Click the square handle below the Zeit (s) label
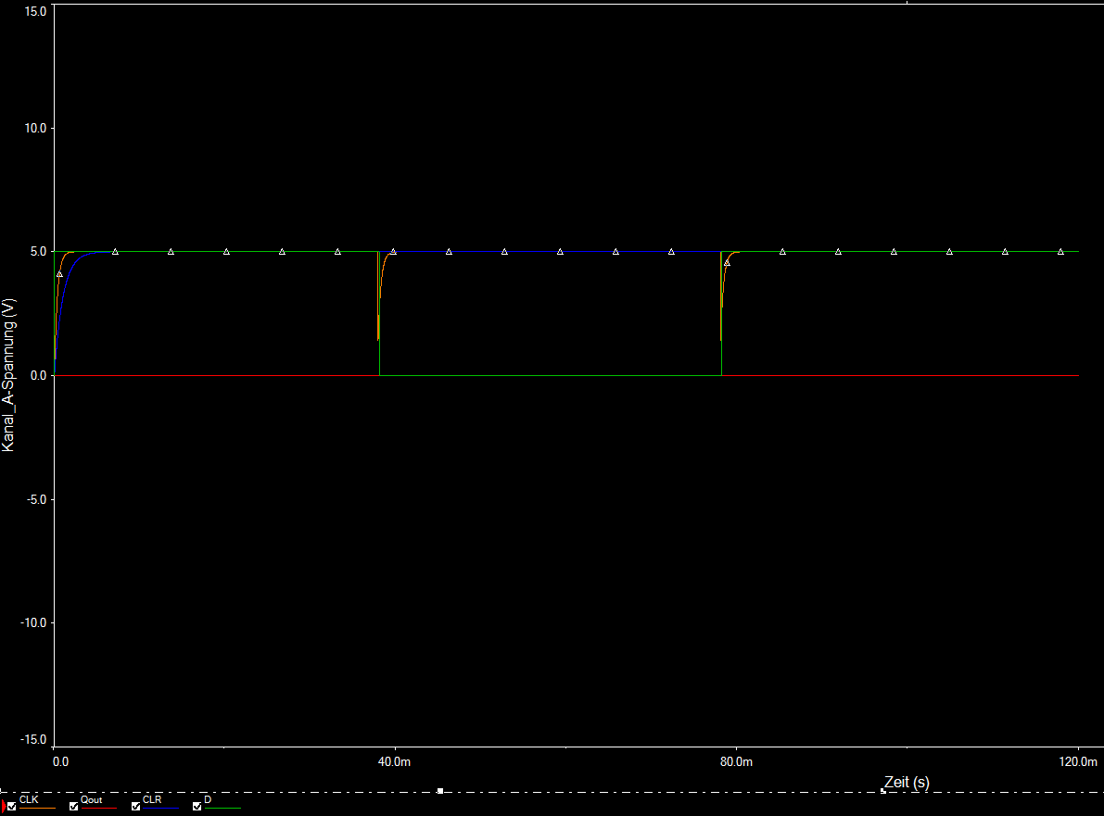Viewport: 1104px width, 816px height. tap(882, 791)
